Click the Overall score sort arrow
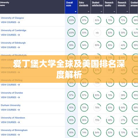The image size is (138, 138). (x=76, y=11)
